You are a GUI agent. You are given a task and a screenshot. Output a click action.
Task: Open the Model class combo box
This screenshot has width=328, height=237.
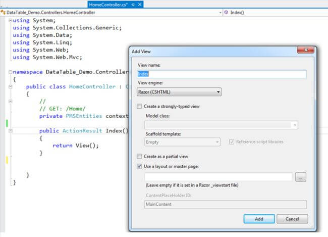tap(221, 125)
